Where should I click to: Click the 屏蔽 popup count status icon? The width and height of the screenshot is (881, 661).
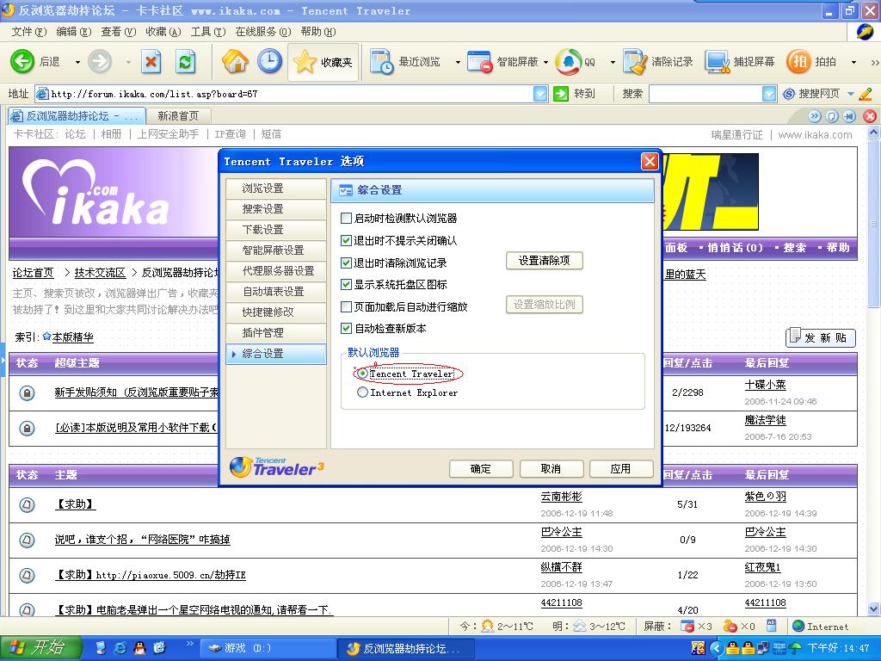[687, 626]
